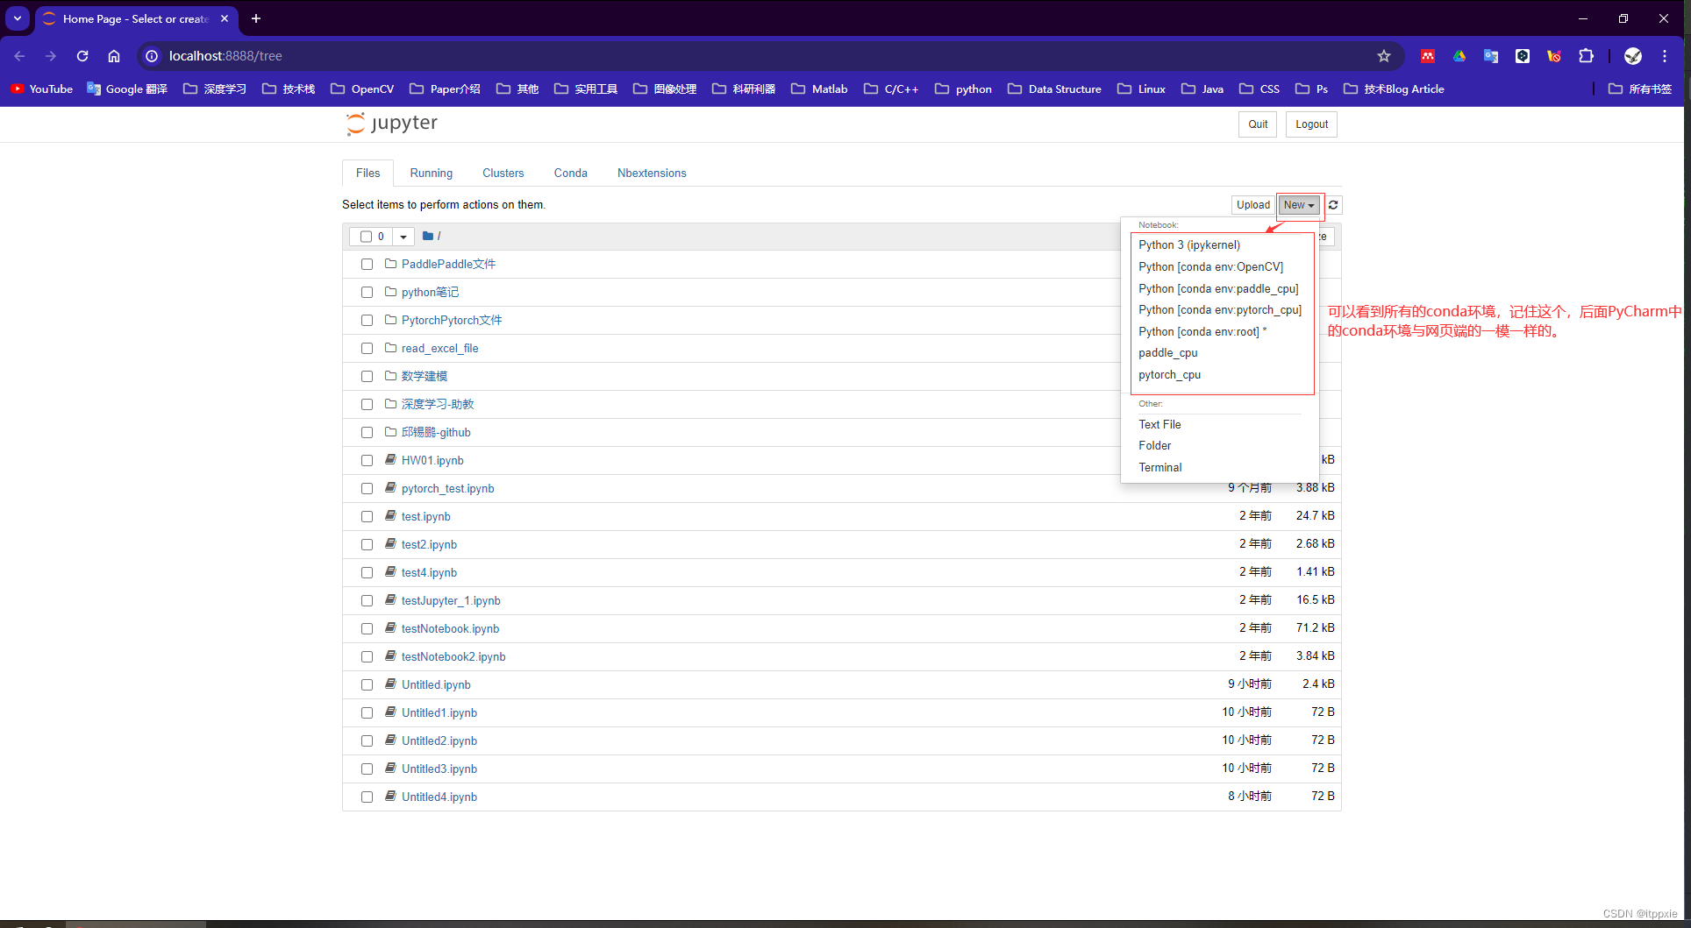Open the tab search chevron
The image size is (1691, 928).
(17, 18)
